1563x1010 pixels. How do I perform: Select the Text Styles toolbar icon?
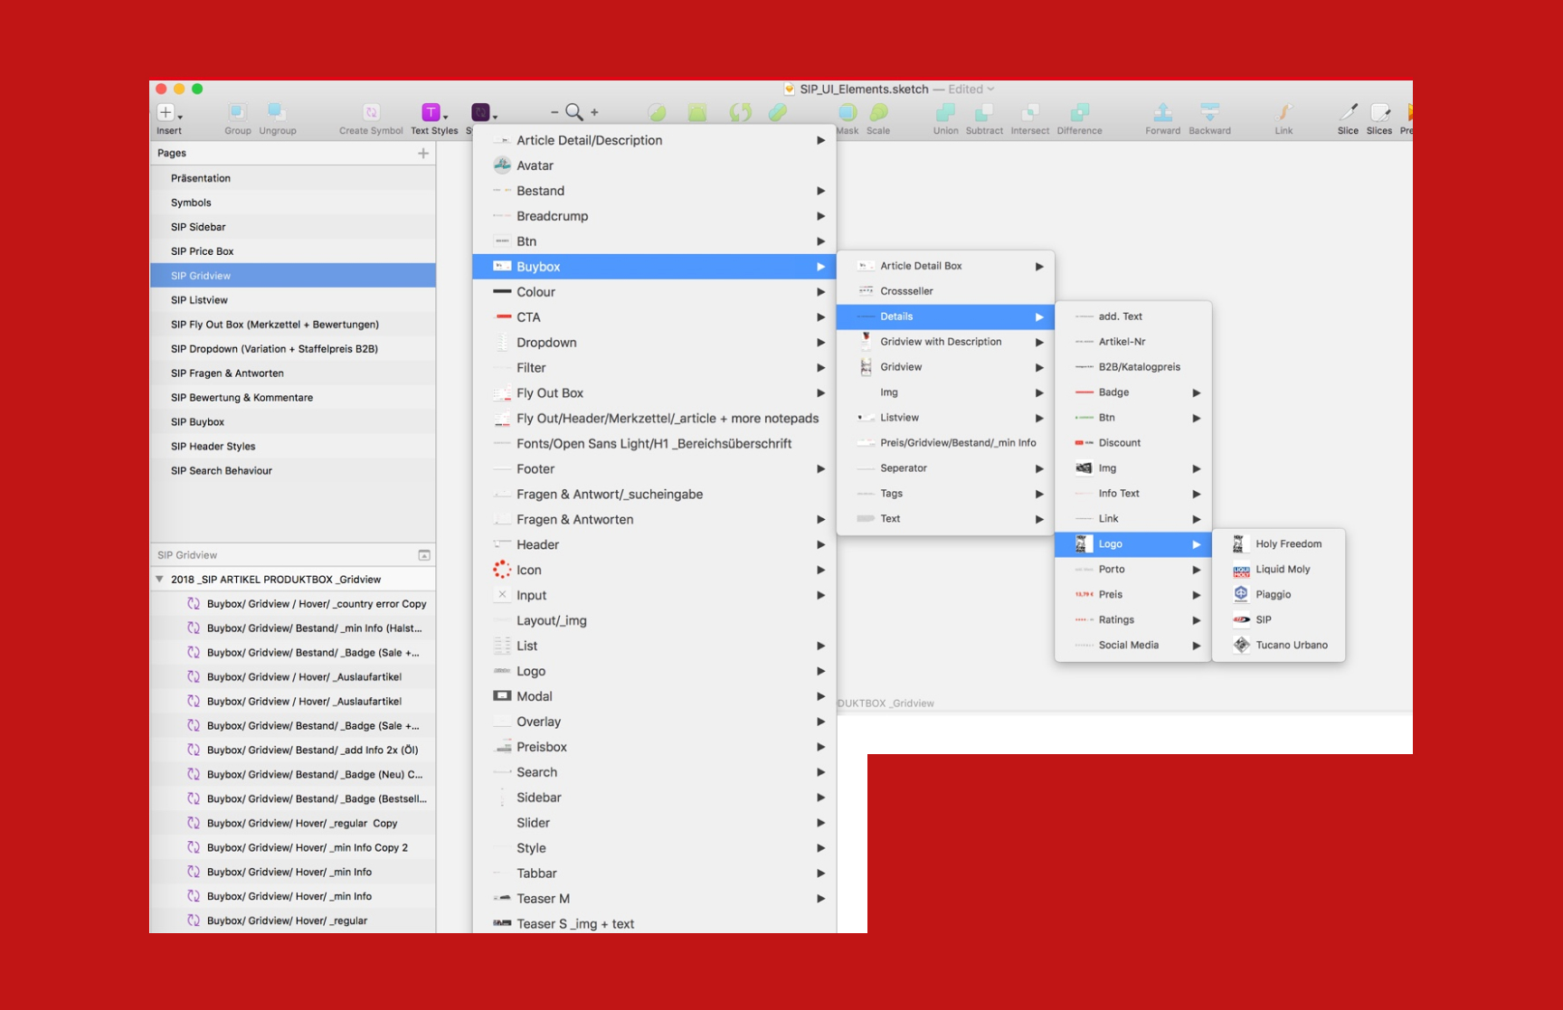[x=431, y=112]
